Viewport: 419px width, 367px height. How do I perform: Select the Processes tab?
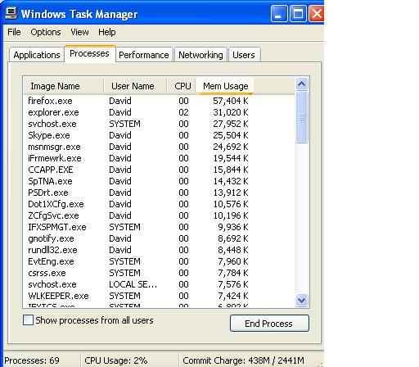point(90,53)
